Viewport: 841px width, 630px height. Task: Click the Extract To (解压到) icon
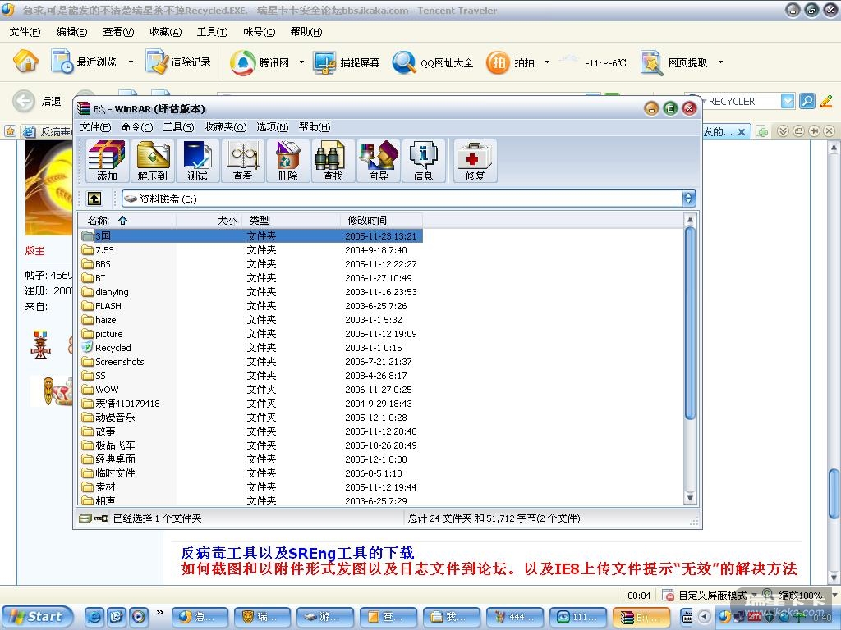pos(152,160)
